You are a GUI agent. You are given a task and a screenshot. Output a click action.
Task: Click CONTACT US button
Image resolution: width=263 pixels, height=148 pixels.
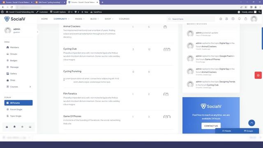pyautogui.click(x=211, y=126)
